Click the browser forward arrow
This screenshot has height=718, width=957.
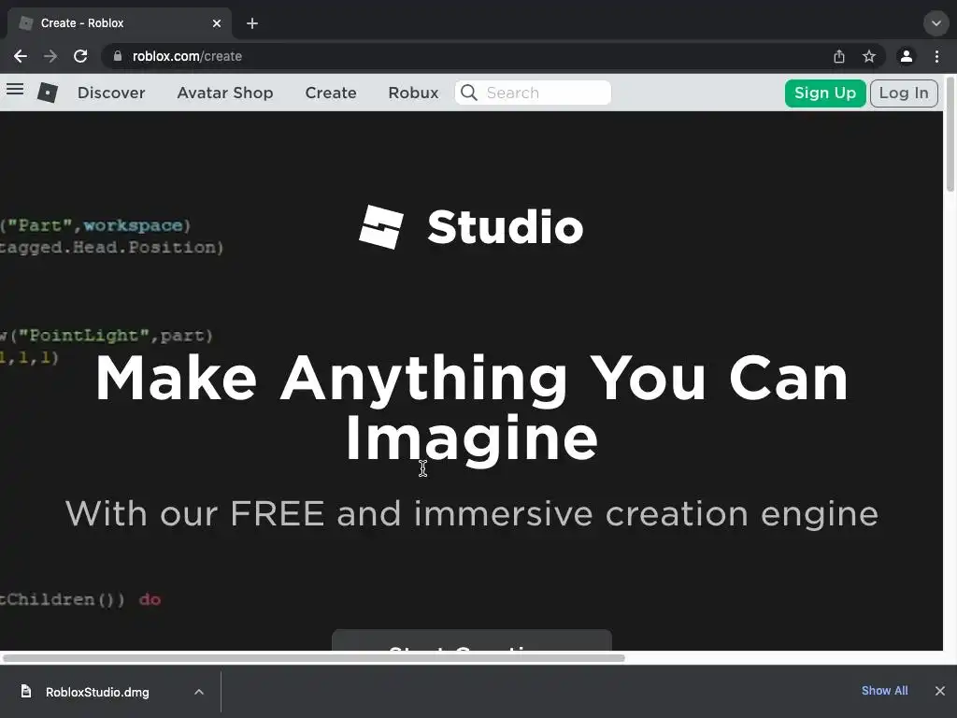(x=50, y=56)
